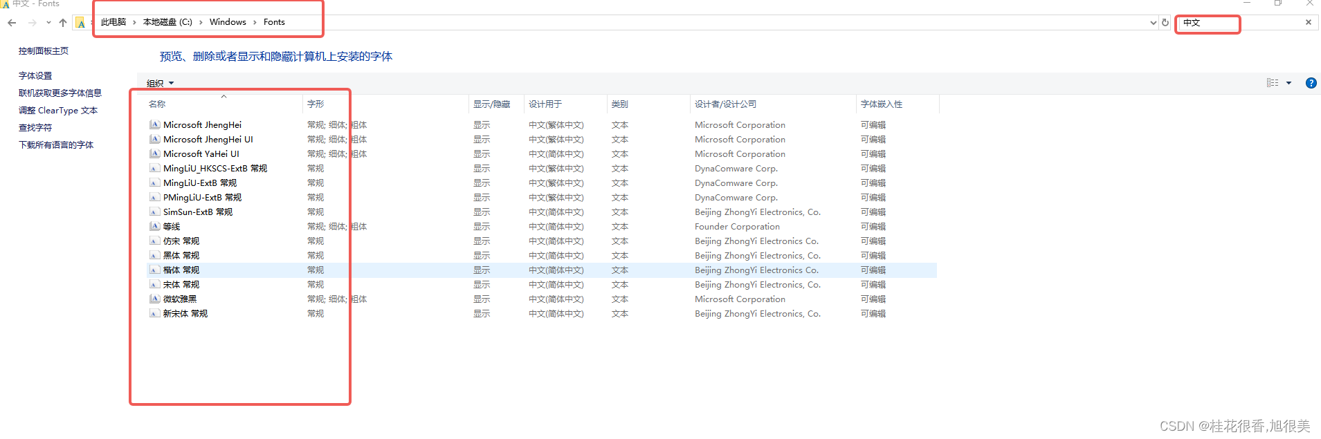Select MingLiU-ExtB 常规 font icon
This screenshot has width=1321, height=439.
click(x=155, y=183)
